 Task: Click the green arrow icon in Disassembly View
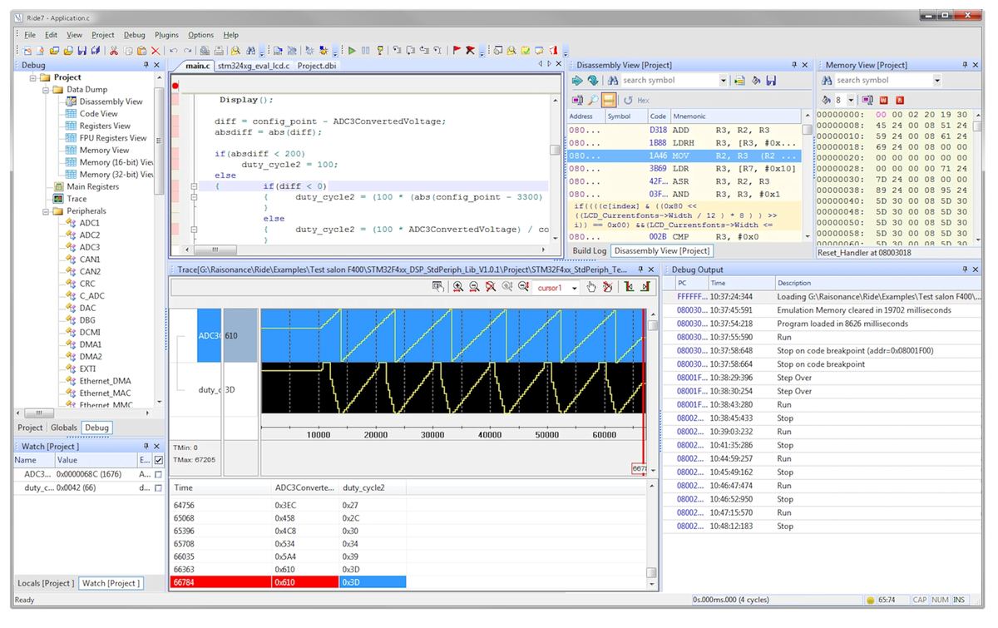[577, 81]
